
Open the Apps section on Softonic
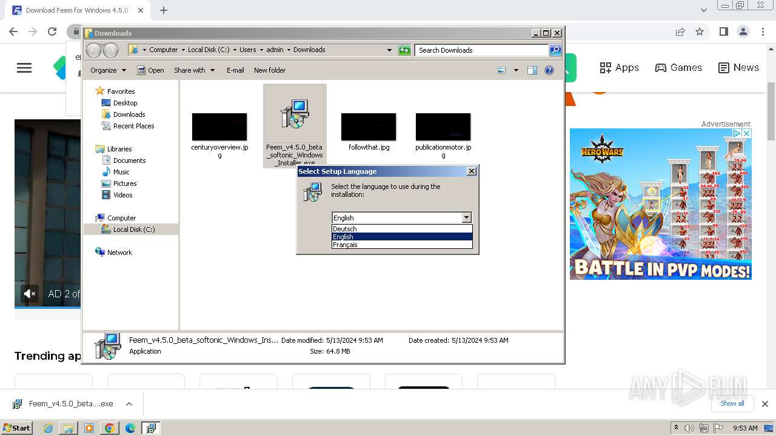(x=619, y=68)
